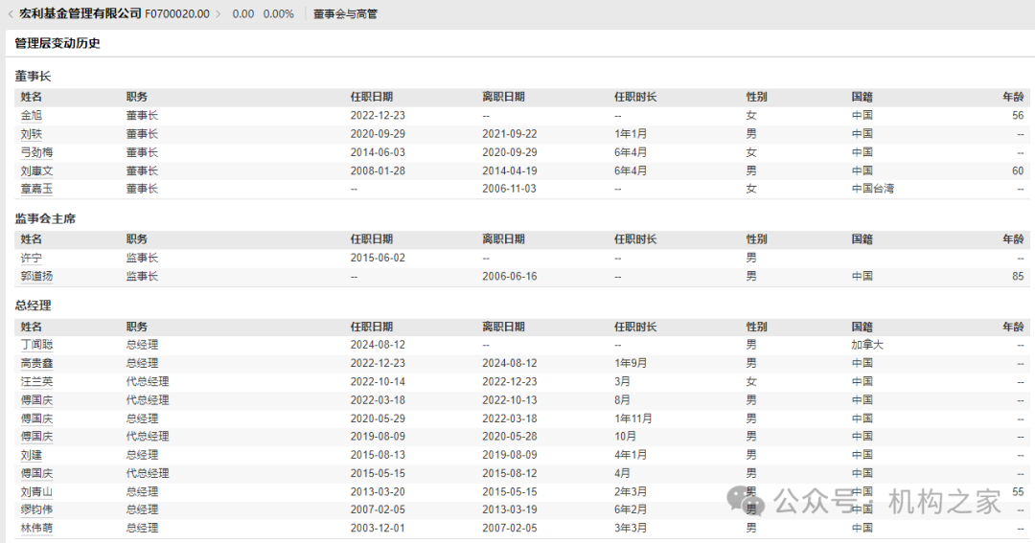Image resolution: width=1035 pixels, height=543 pixels.
Task: Open 傅国庆 row dated 2022-03-18
Action: click(x=36, y=399)
